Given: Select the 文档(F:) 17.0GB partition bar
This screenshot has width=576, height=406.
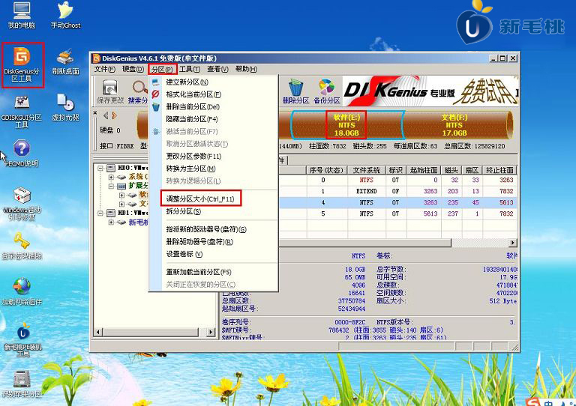Looking at the screenshot, I should [x=454, y=125].
